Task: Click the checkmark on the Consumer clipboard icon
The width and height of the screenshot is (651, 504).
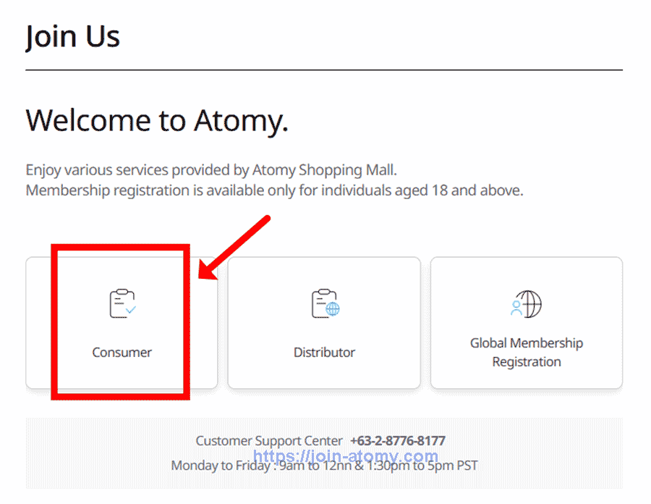Action: [130, 311]
